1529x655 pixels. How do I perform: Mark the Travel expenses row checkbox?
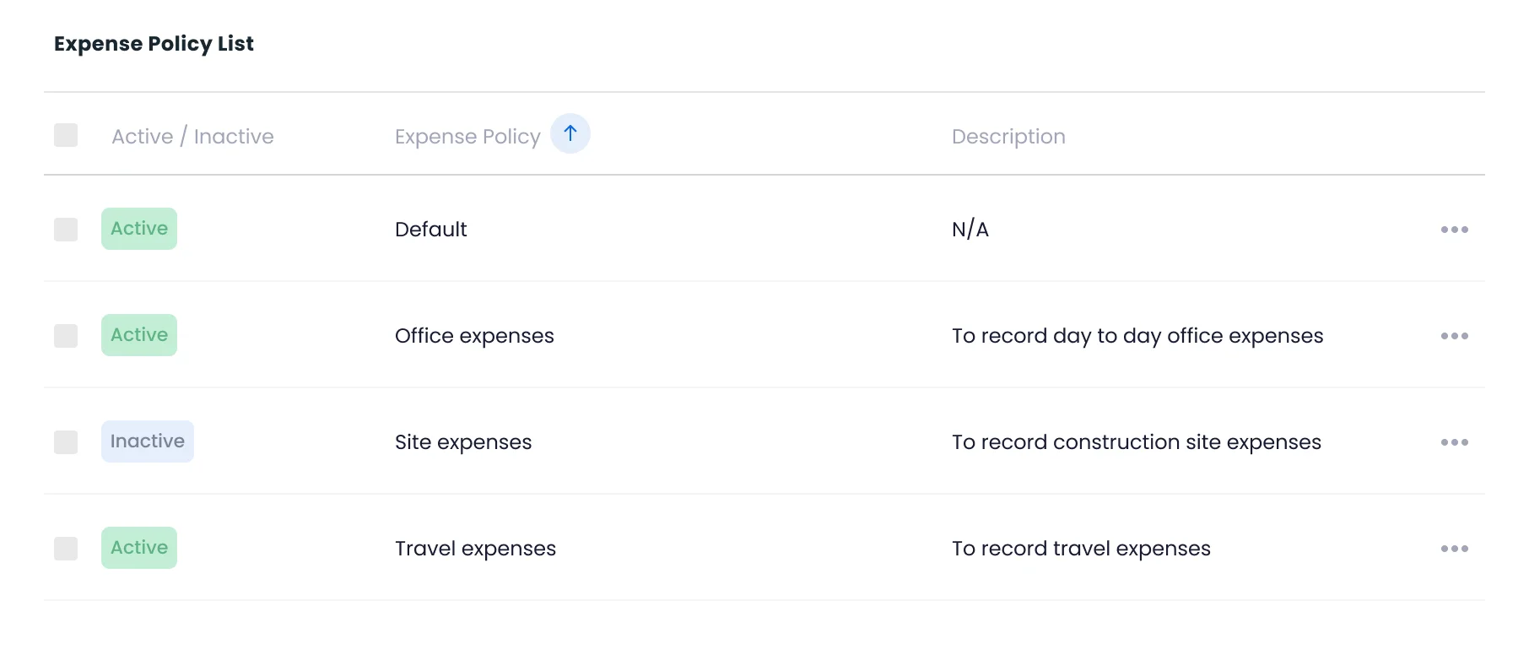[x=66, y=549]
